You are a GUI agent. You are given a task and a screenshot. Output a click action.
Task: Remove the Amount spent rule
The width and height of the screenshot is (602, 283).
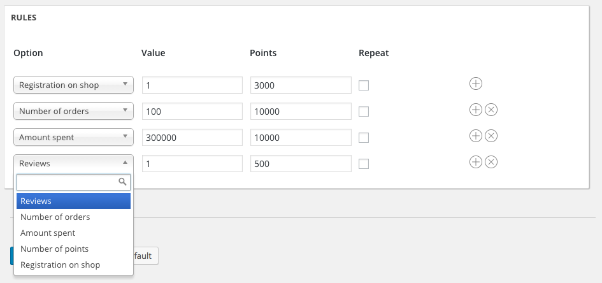pos(491,136)
